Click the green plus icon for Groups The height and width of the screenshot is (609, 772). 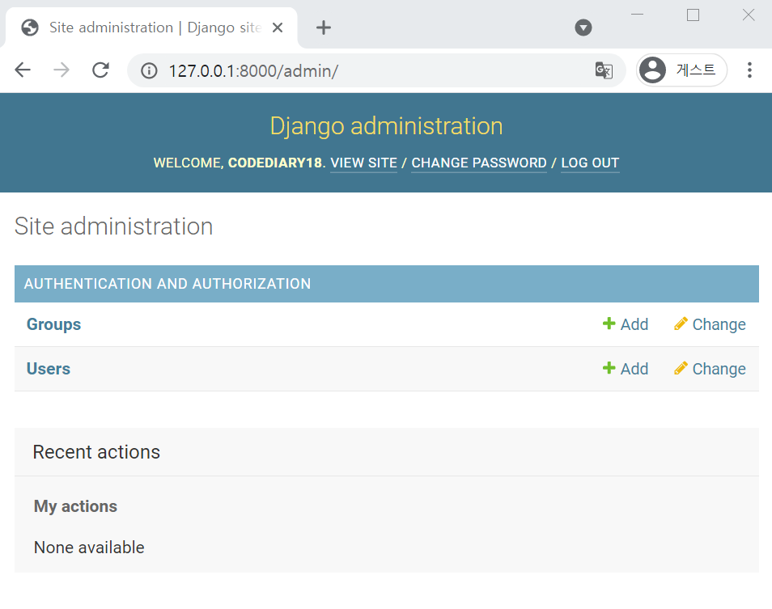point(609,324)
